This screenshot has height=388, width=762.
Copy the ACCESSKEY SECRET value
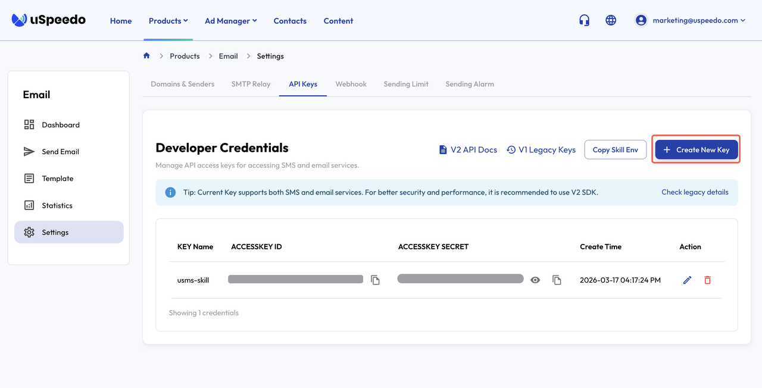(x=557, y=280)
